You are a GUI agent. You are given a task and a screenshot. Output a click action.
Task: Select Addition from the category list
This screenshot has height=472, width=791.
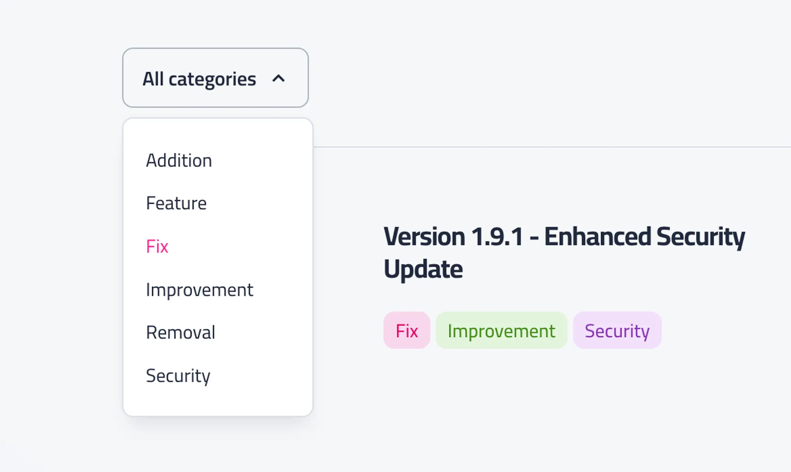[179, 161]
